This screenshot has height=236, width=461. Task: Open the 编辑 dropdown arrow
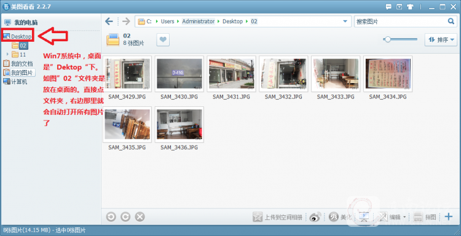(404, 217)
